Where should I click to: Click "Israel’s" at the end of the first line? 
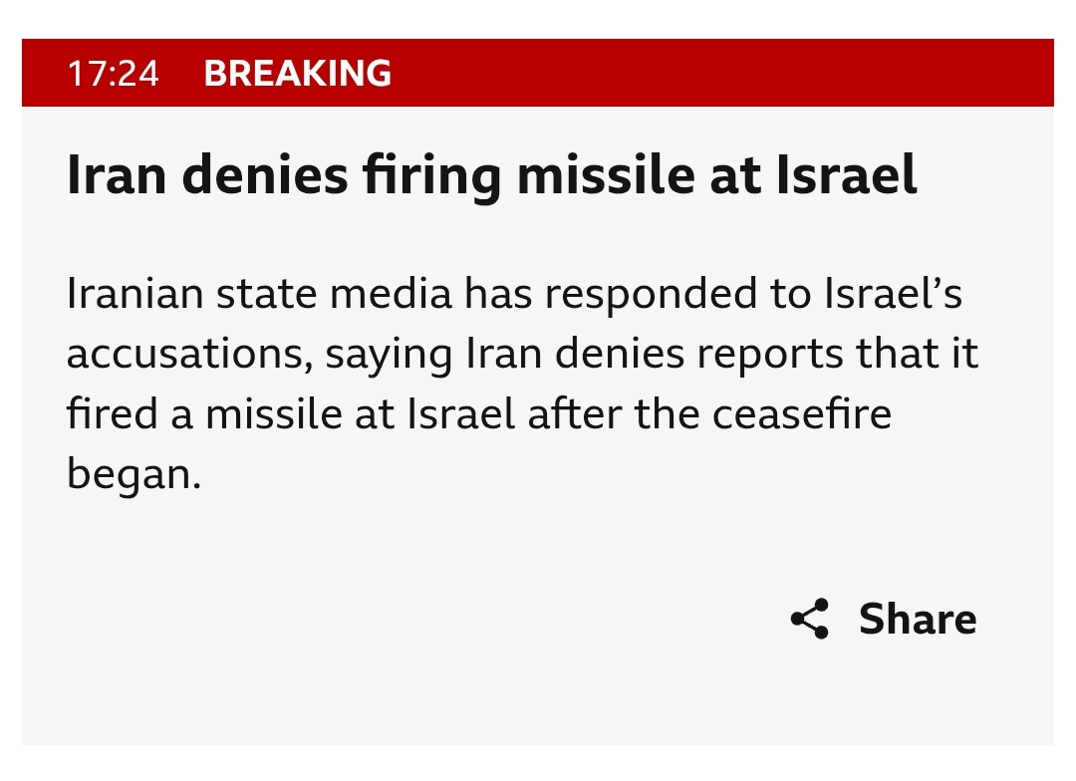tap(893, 294)
